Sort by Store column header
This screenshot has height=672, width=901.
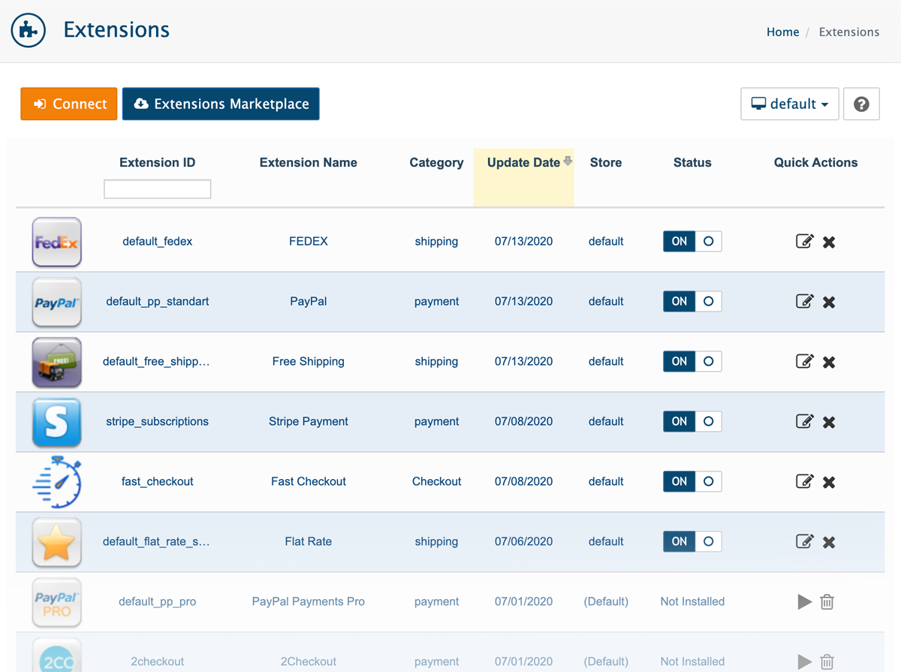[606, 162]
